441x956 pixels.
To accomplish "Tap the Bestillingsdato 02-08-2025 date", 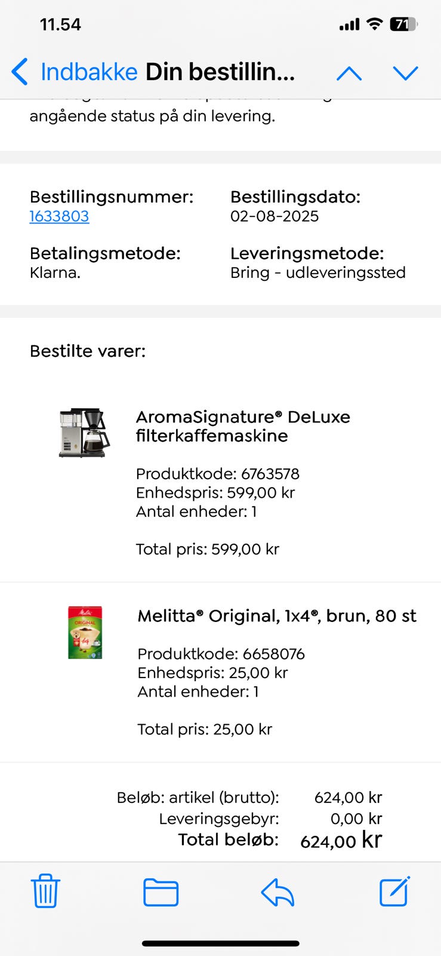I will pyautogui.click(x=275, y=216).
